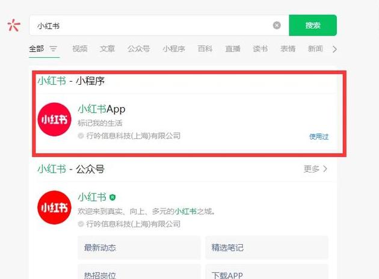
Task: Open the 小红书App mini program title
Action: point(102,109)
